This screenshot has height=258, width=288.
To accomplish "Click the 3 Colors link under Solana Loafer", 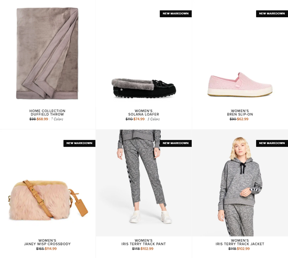I will tap(153, 119).
